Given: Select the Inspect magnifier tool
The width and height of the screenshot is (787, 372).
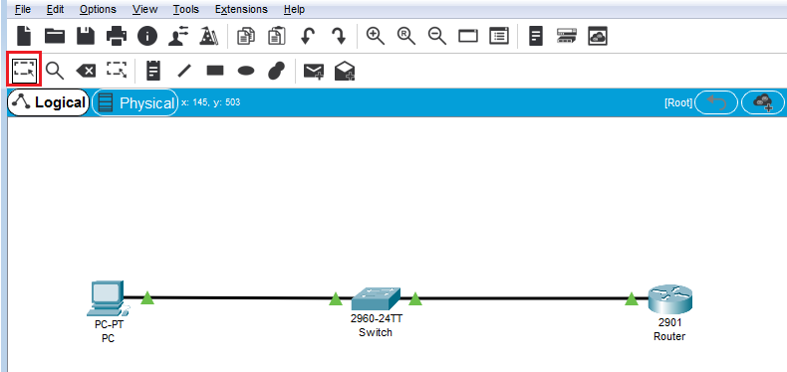Looking at the screenshot, I should tap(54, 71).
